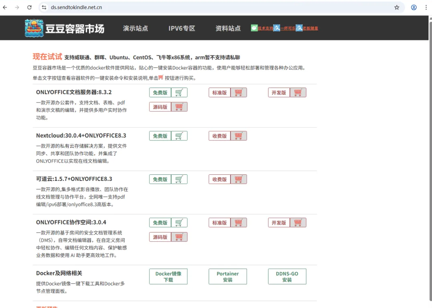Click 开发版 button for ONLYOFFICE协作空间
This screenshot has width=432, height=308.
tap(279, 222)
